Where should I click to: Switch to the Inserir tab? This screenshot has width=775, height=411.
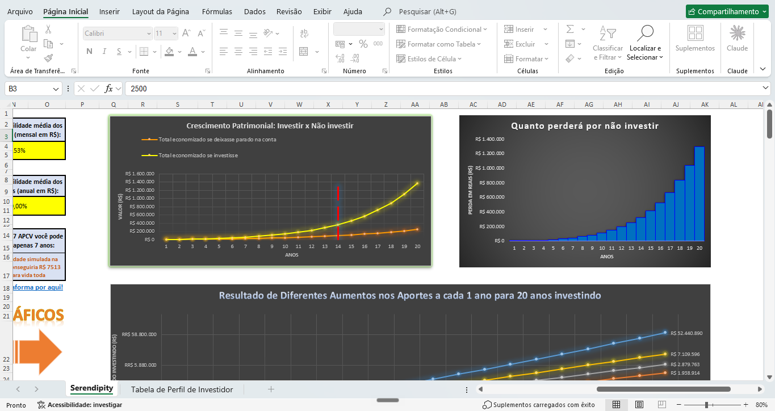[110, 11]
